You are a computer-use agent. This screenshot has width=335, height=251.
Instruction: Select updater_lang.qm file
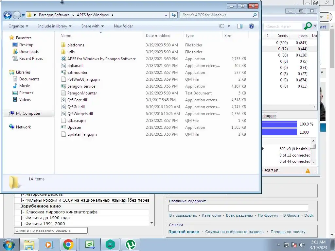coord(82,134)
